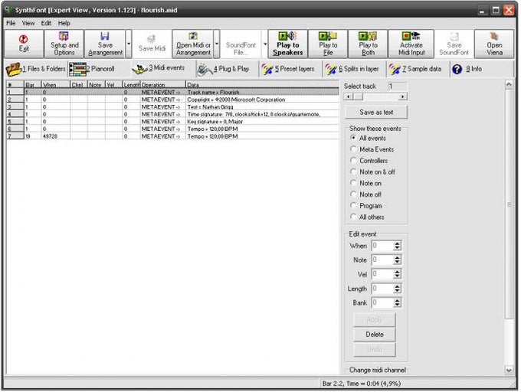Image resolution: width=521 pixels, height=392 pixels.
Task: Expand Open Midi dropdown arrow
Action: click(x=217, y=44)
